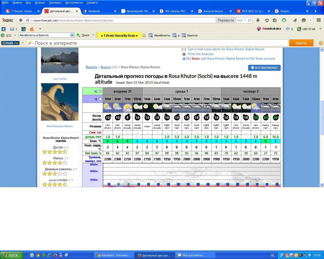Click the Deniskakaka account avatar icon
Viewport: 324px width, 259px height.
259,29
